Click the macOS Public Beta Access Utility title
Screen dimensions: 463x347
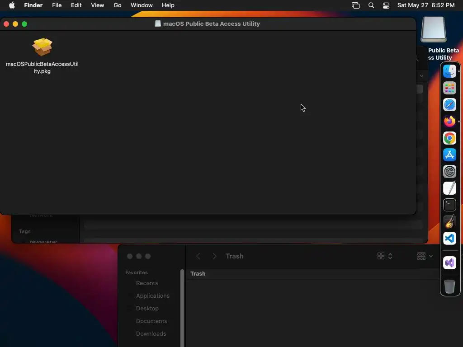point(212,24)
